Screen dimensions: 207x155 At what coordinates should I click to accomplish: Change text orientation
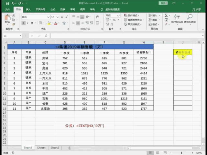pos(87,17)
